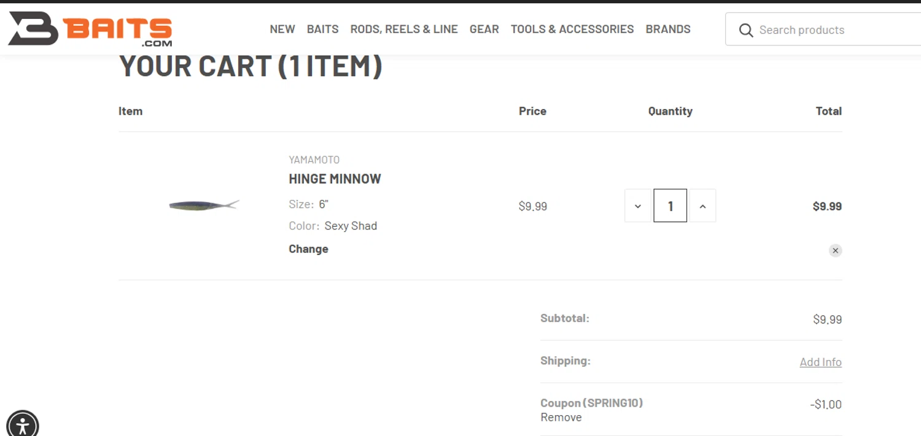
Task: Open the BRANDS menu
Action: [668, 29]
